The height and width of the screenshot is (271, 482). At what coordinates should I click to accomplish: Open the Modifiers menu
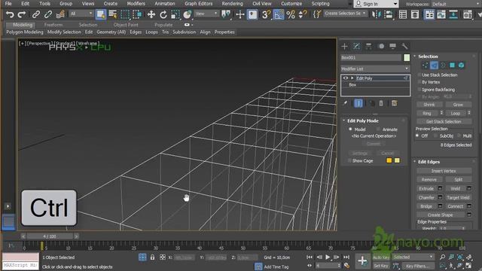136,4
